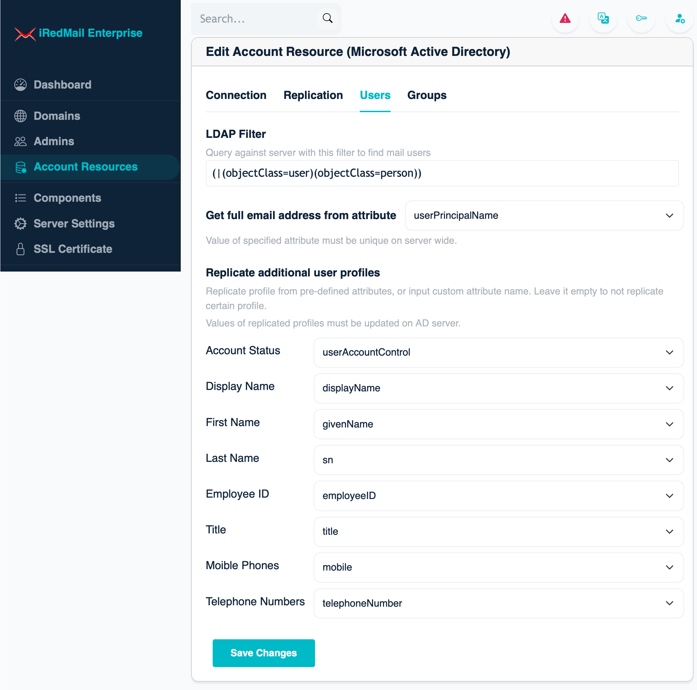Click the LDAP Filter input field
Screen dimensions: 697x690
[442, 173]
